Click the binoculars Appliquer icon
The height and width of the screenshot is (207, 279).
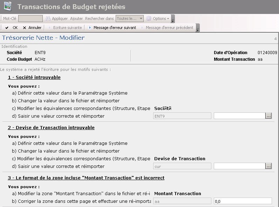(48, 19)
